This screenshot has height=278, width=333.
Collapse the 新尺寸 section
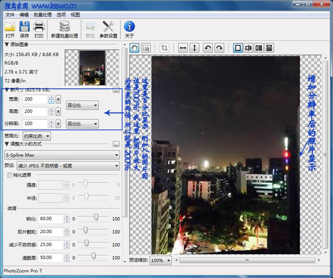pos(7,90)
